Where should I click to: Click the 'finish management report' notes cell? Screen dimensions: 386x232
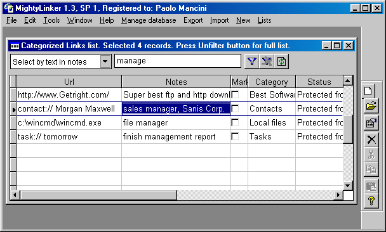176,137
